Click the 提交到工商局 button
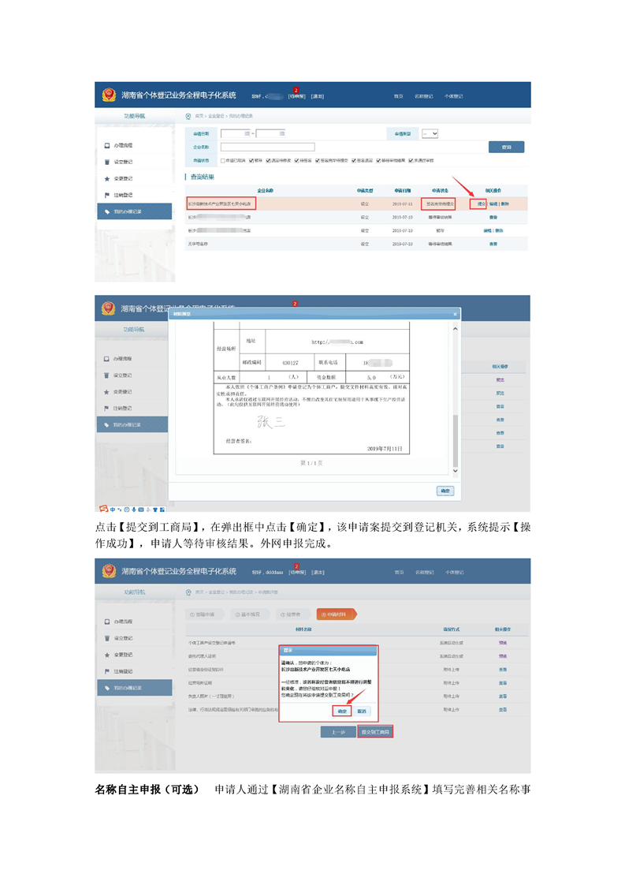The image size is (625, 885). [376, 732]
